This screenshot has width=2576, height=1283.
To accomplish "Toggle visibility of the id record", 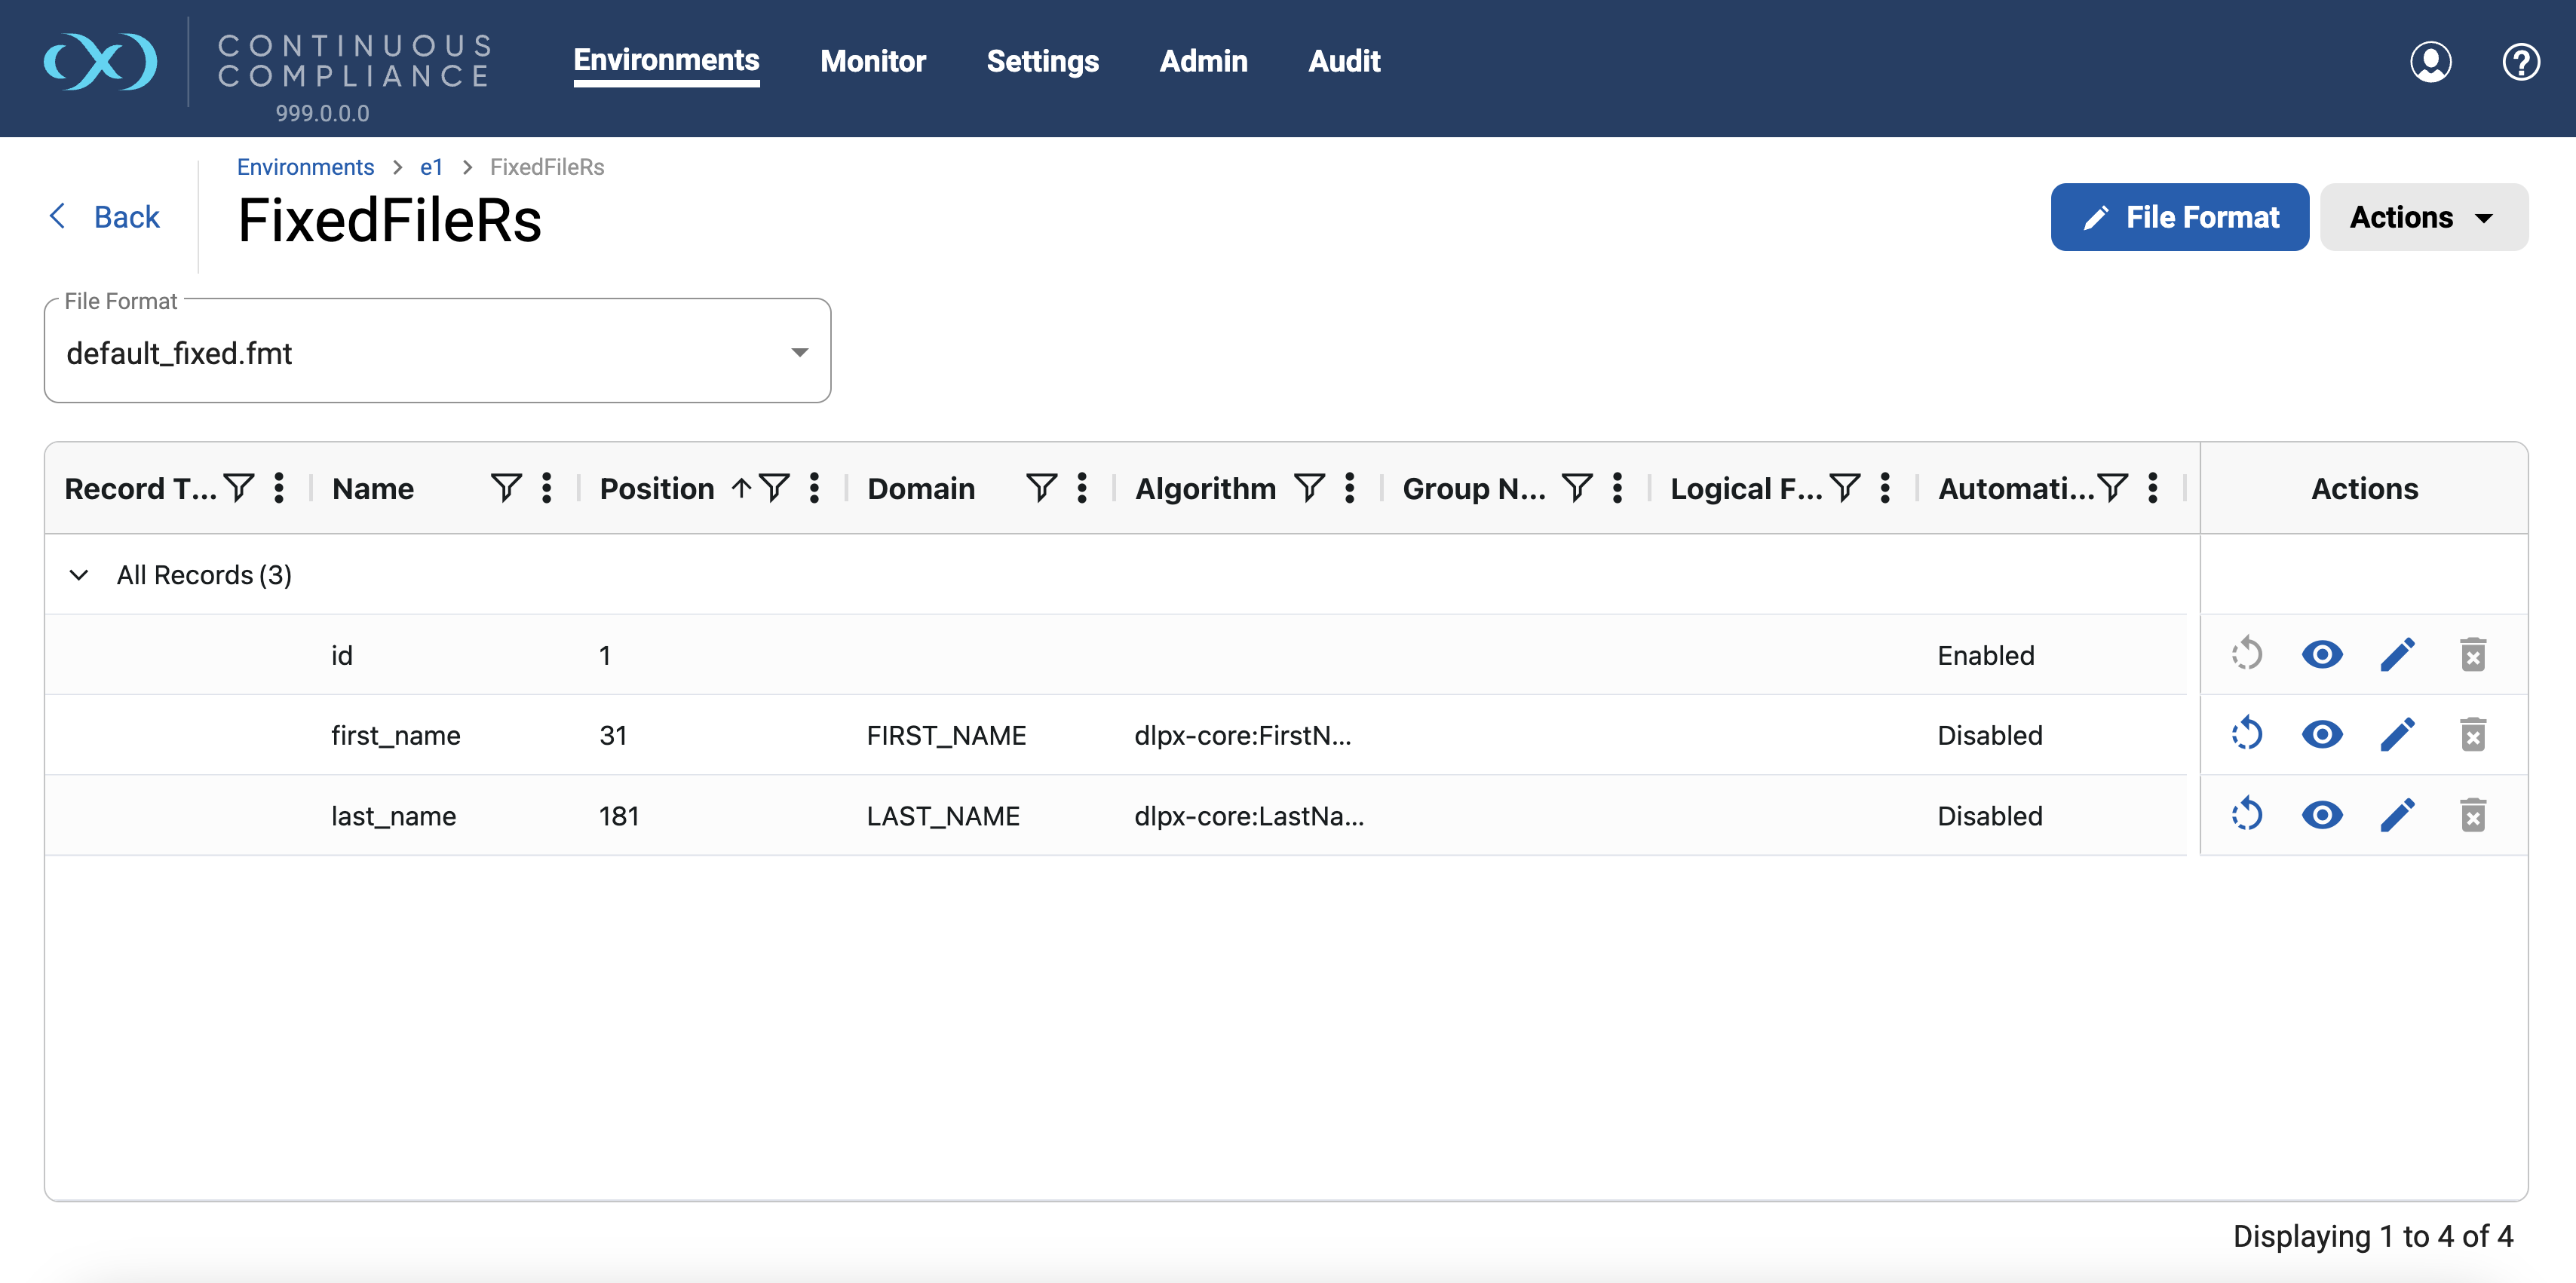I will pos(2322,654).
